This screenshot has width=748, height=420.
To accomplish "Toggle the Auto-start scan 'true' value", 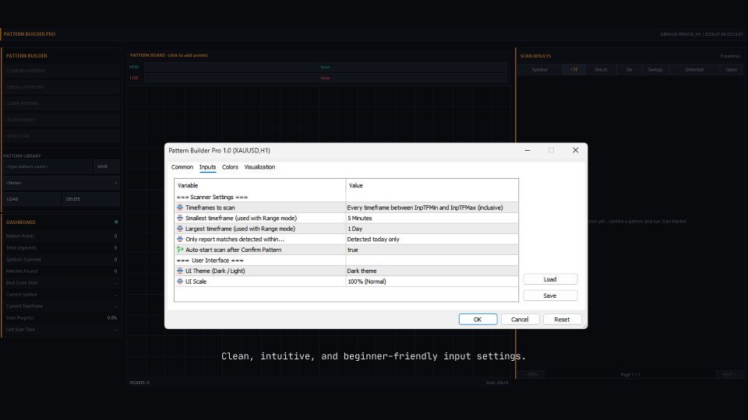I will [x=432, y=250].
